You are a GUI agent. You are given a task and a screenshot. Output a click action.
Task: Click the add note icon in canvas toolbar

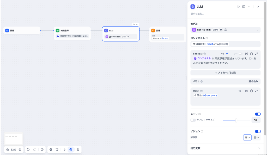tap(57, 150)
